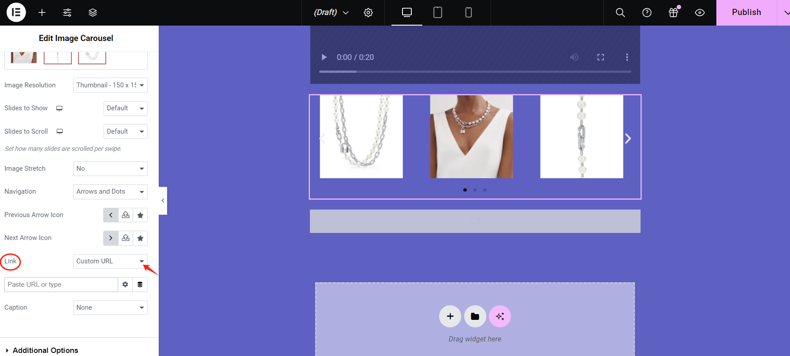790x356 pixels.
Task: Open Image Resolution dropdown
Action: (x=110, y=85)
